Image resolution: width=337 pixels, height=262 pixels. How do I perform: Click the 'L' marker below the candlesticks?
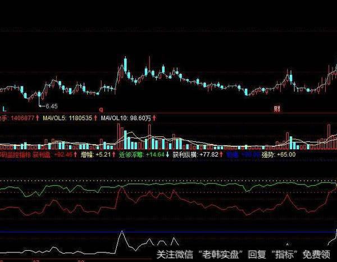[x=3, y=107]
